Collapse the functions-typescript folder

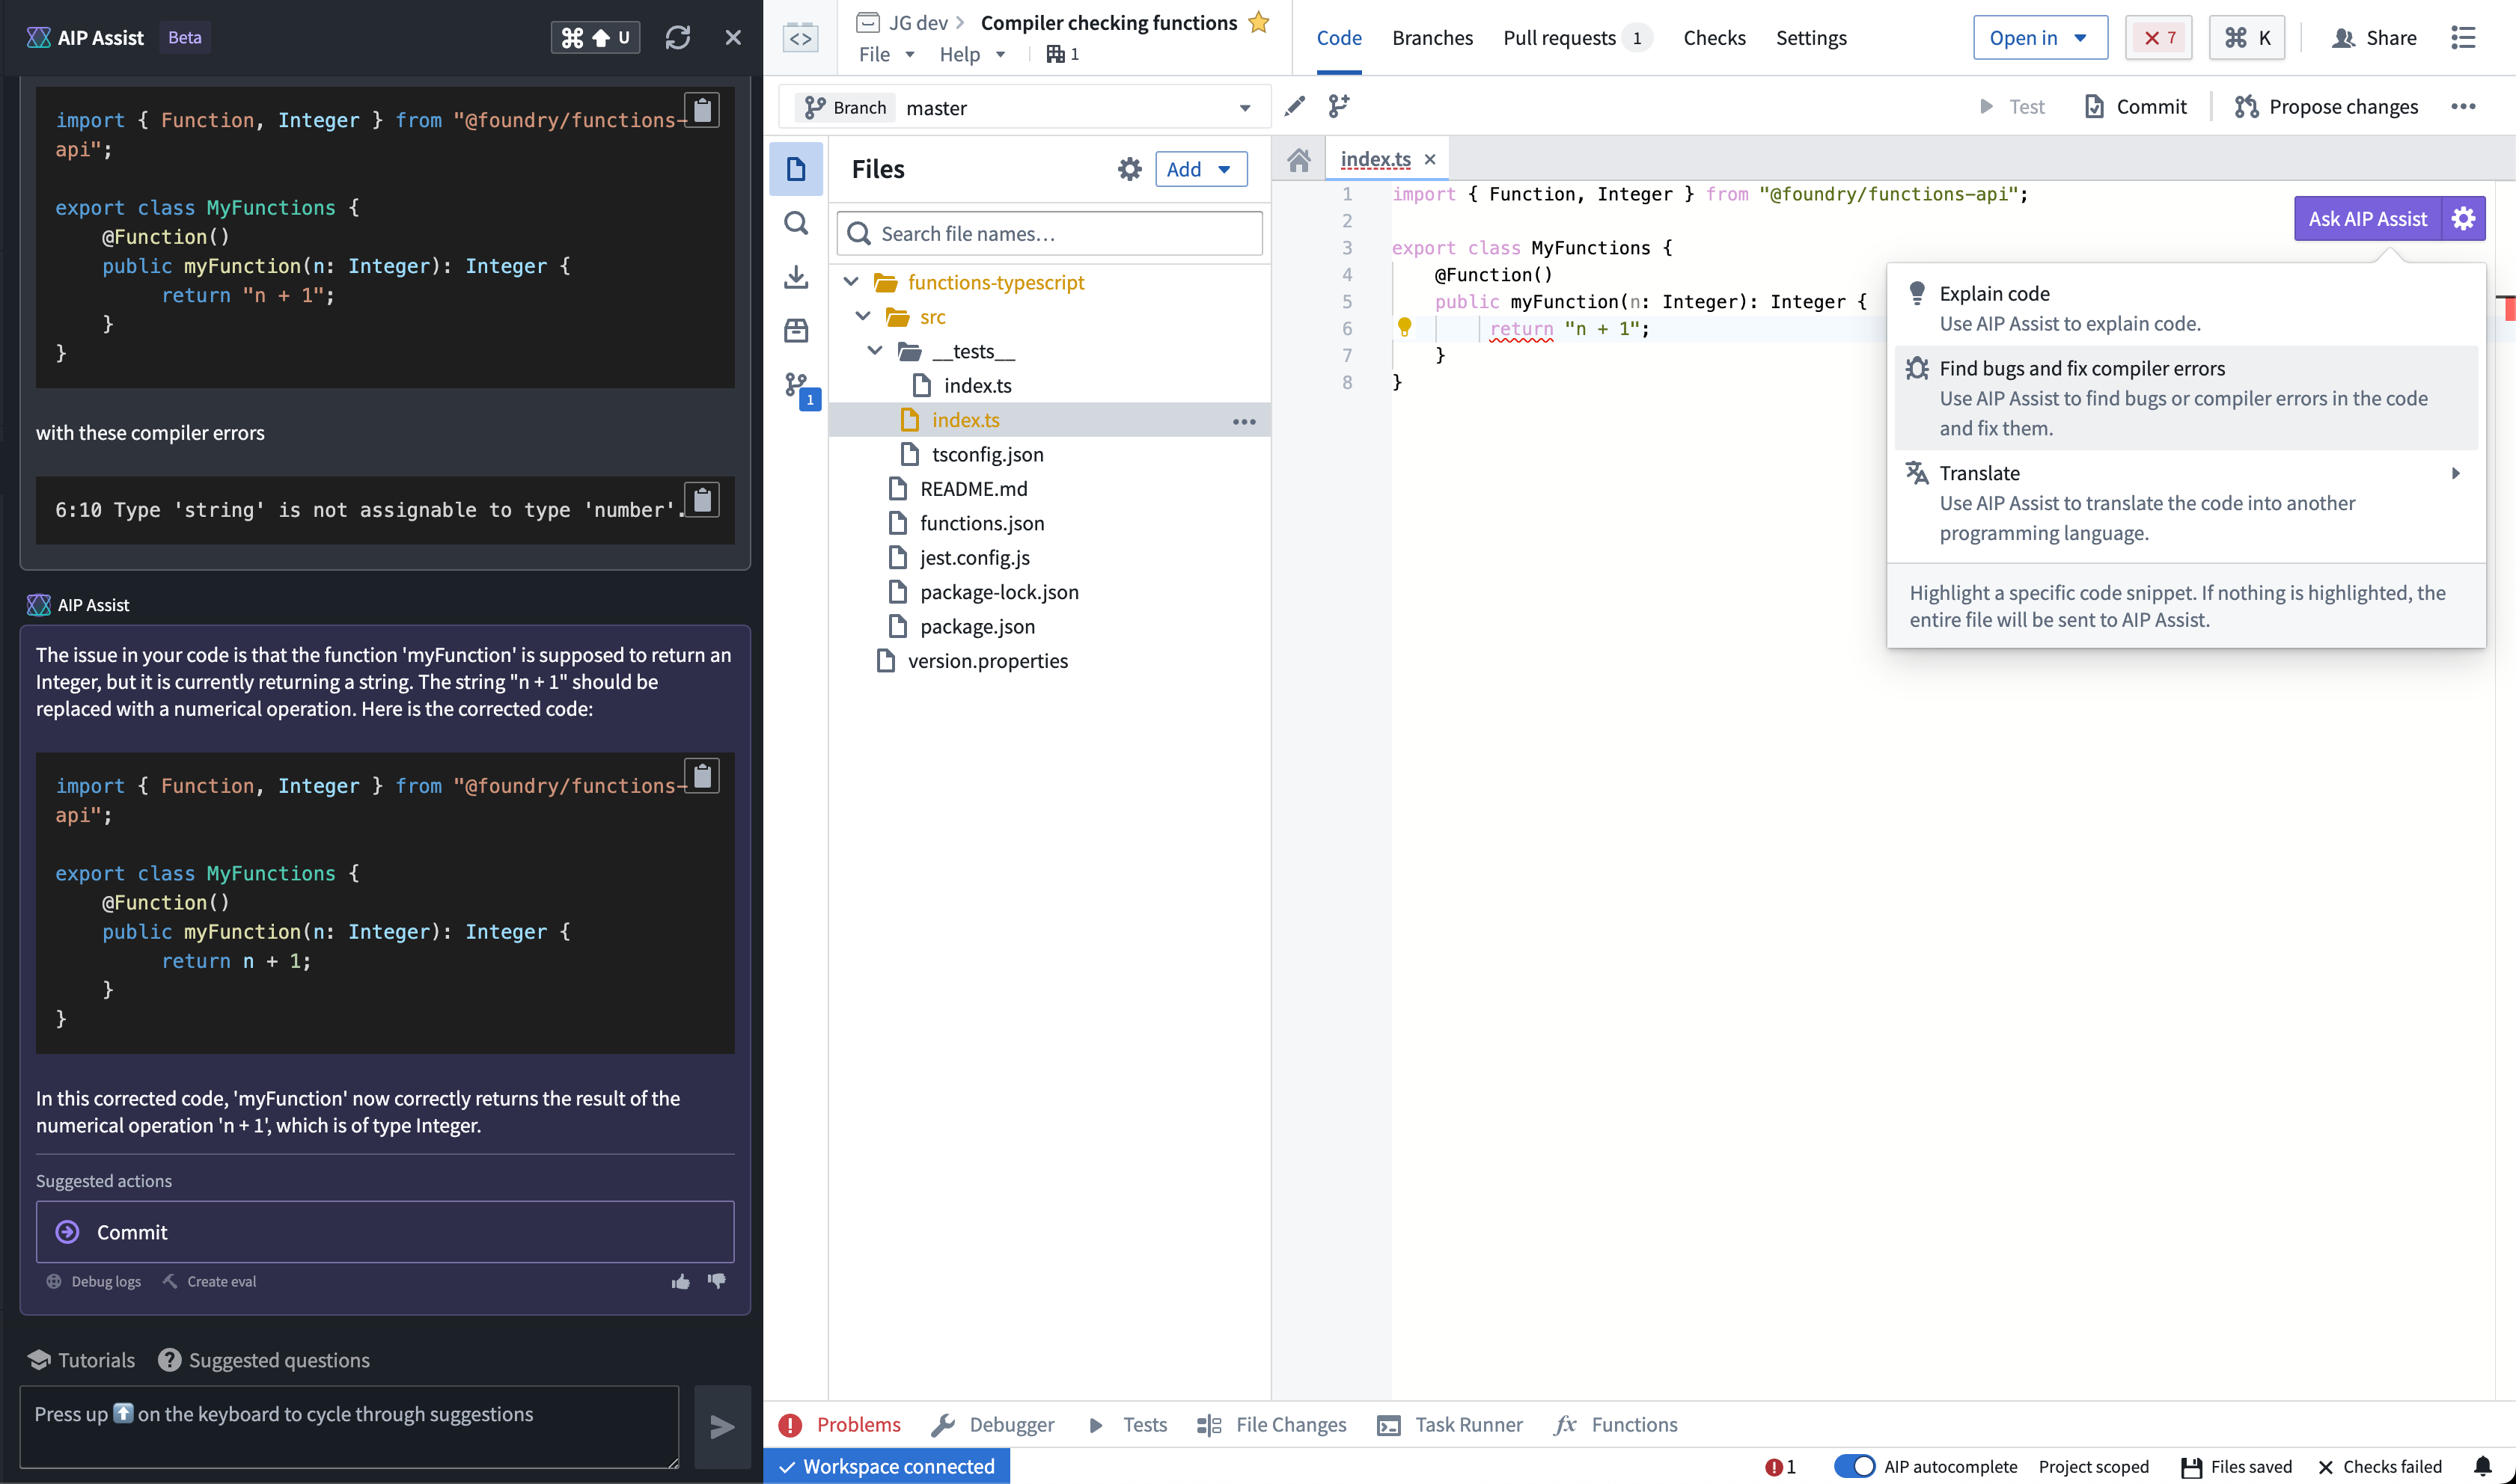coord(852,281)
